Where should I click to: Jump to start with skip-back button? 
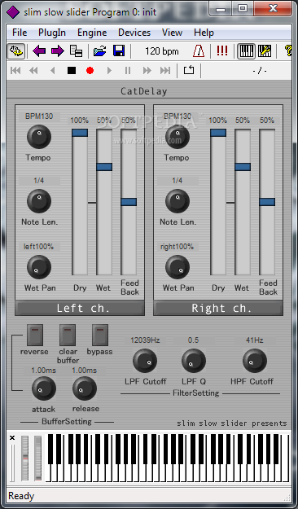click(15, 70)
